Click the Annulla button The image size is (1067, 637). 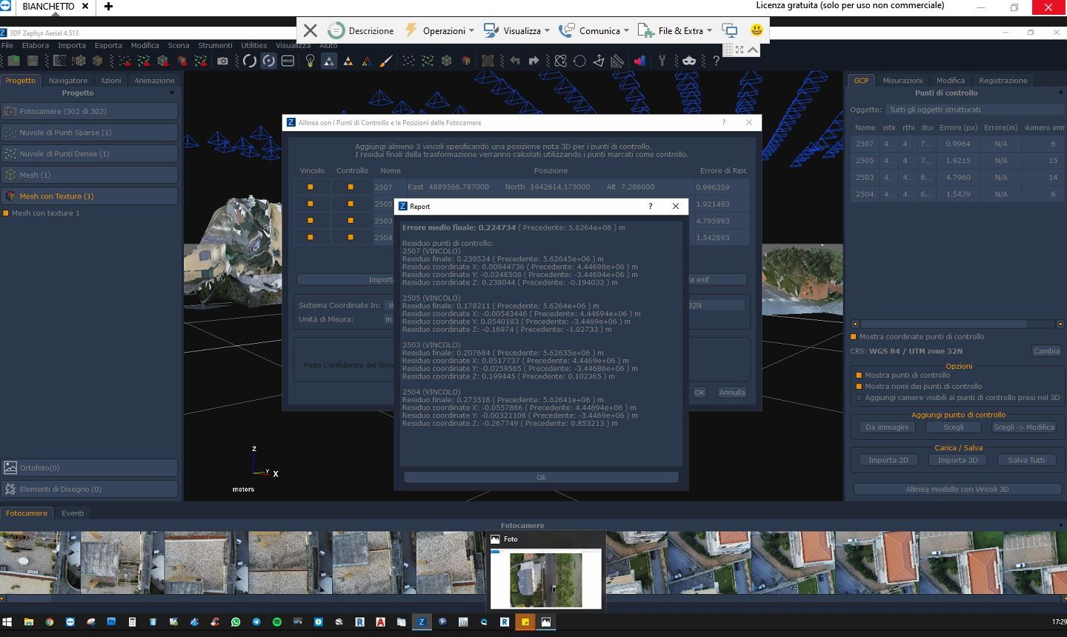(x=731, y=393)
